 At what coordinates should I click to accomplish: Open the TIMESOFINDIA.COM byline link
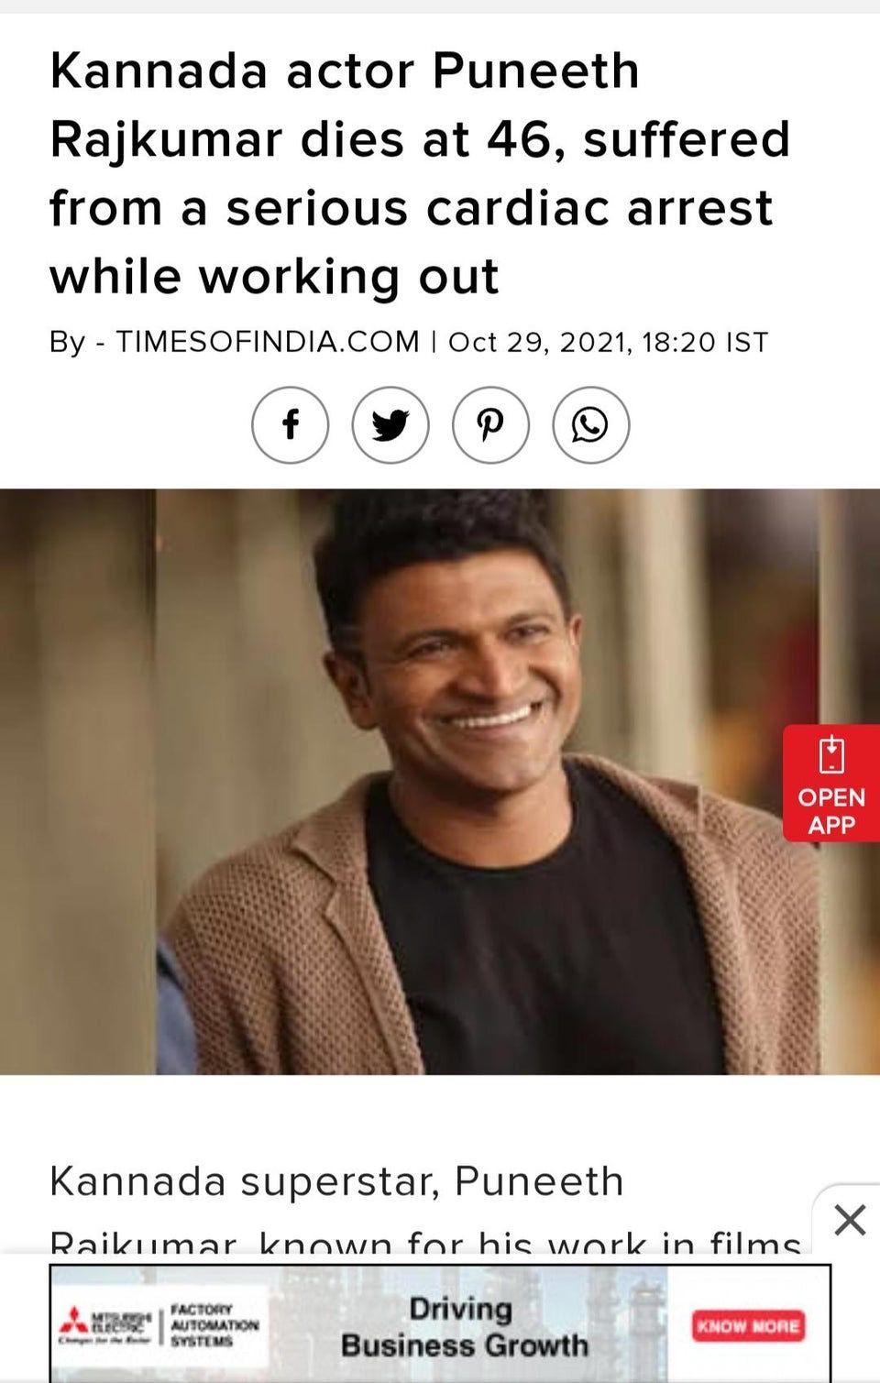(267, 342)
